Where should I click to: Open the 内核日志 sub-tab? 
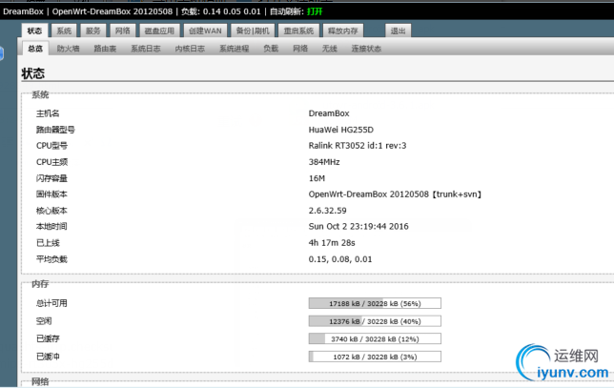point(190,49)
